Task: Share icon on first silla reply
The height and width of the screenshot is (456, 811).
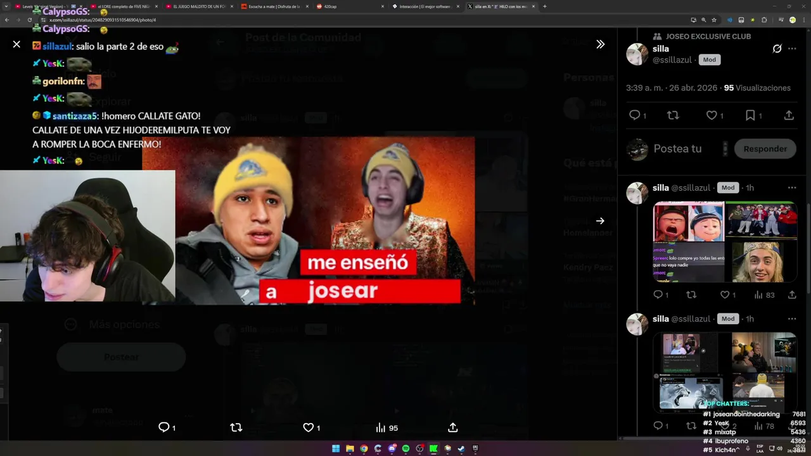Action: tap(792, 294)
